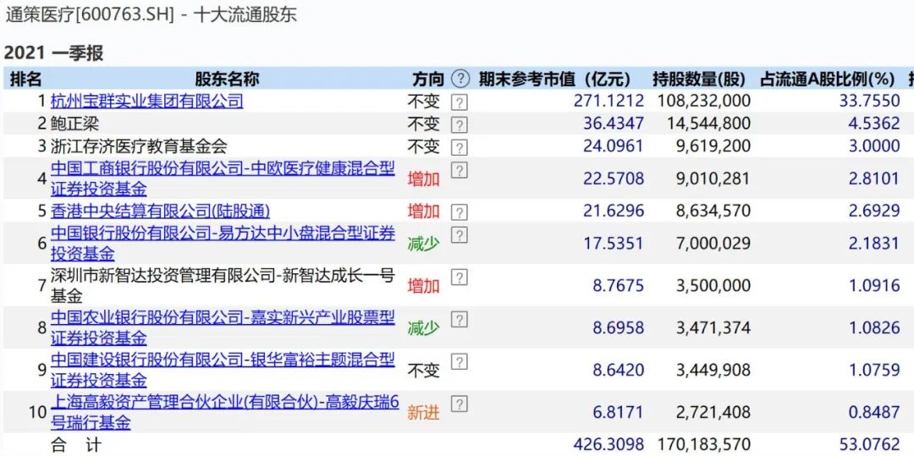This screenshot has height=456, width=914.
Task: Click question icon in 新智达成长一号 row
Action: click(460, 277)
